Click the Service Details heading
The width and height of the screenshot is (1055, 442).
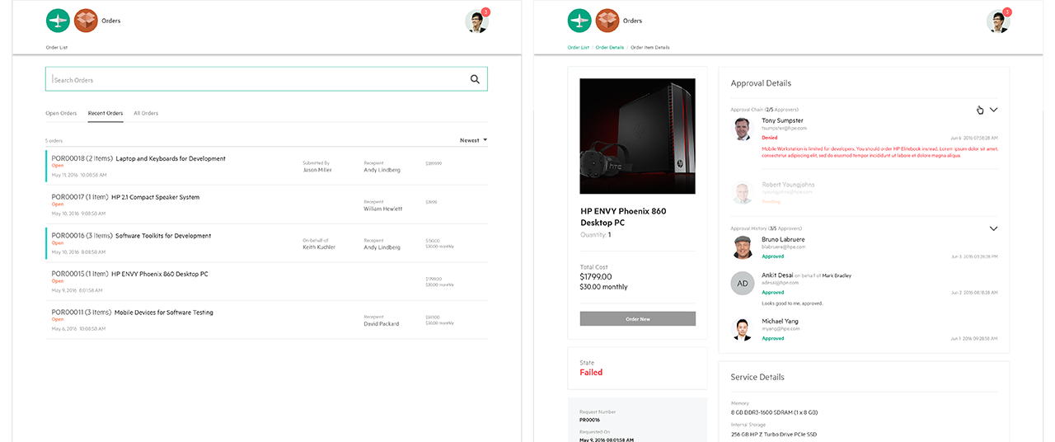[757, 377]
